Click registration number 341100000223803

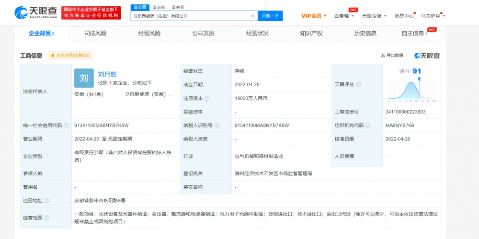click(406, 112)
